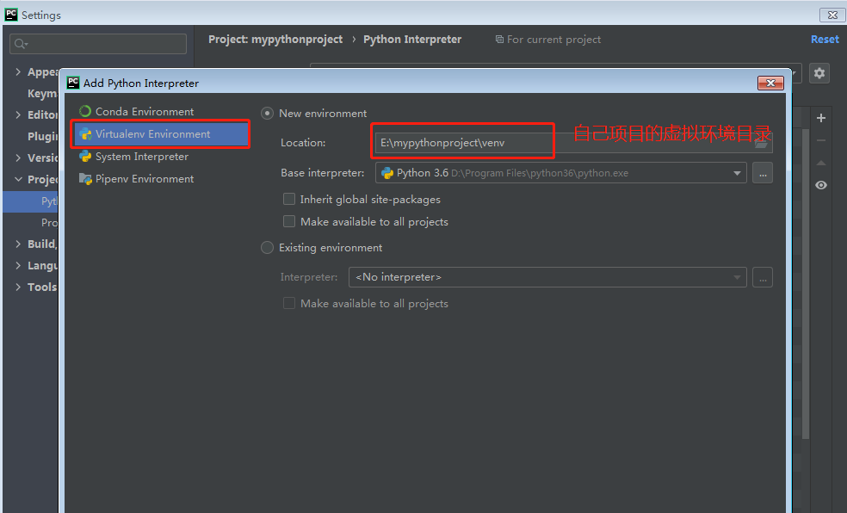Close the Settings window

(832, 15)
